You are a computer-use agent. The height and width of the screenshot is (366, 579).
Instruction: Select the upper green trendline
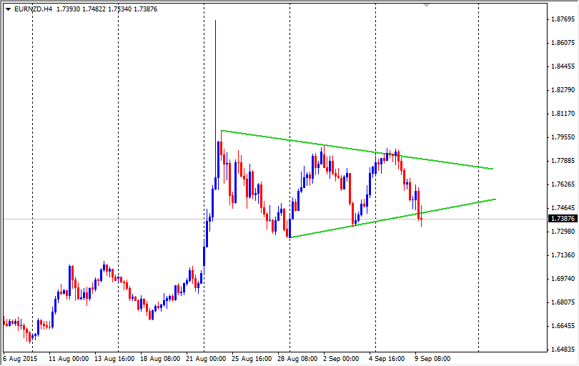pyautogui.click(x=357, y=149)
